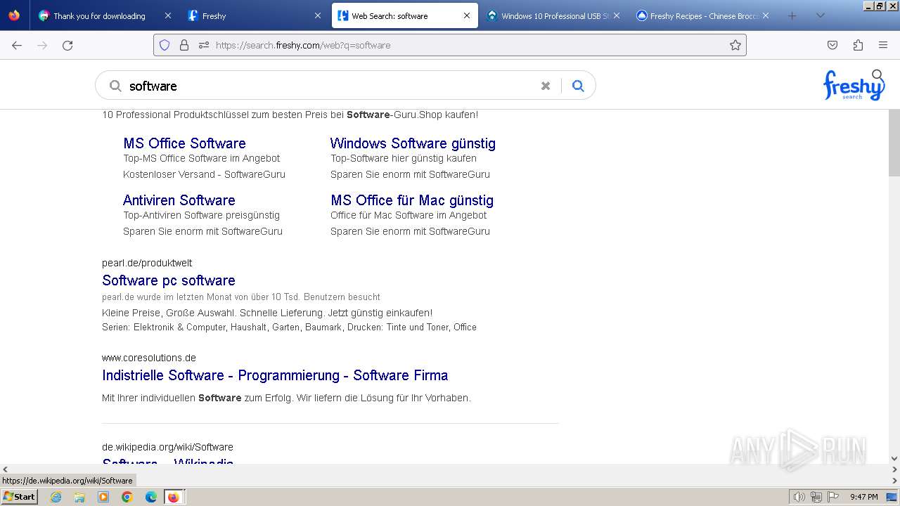This screenshot has height=506, width=900.
Task: Click the www.coresolutions.de URL text
Action: [x=149, y=358]
